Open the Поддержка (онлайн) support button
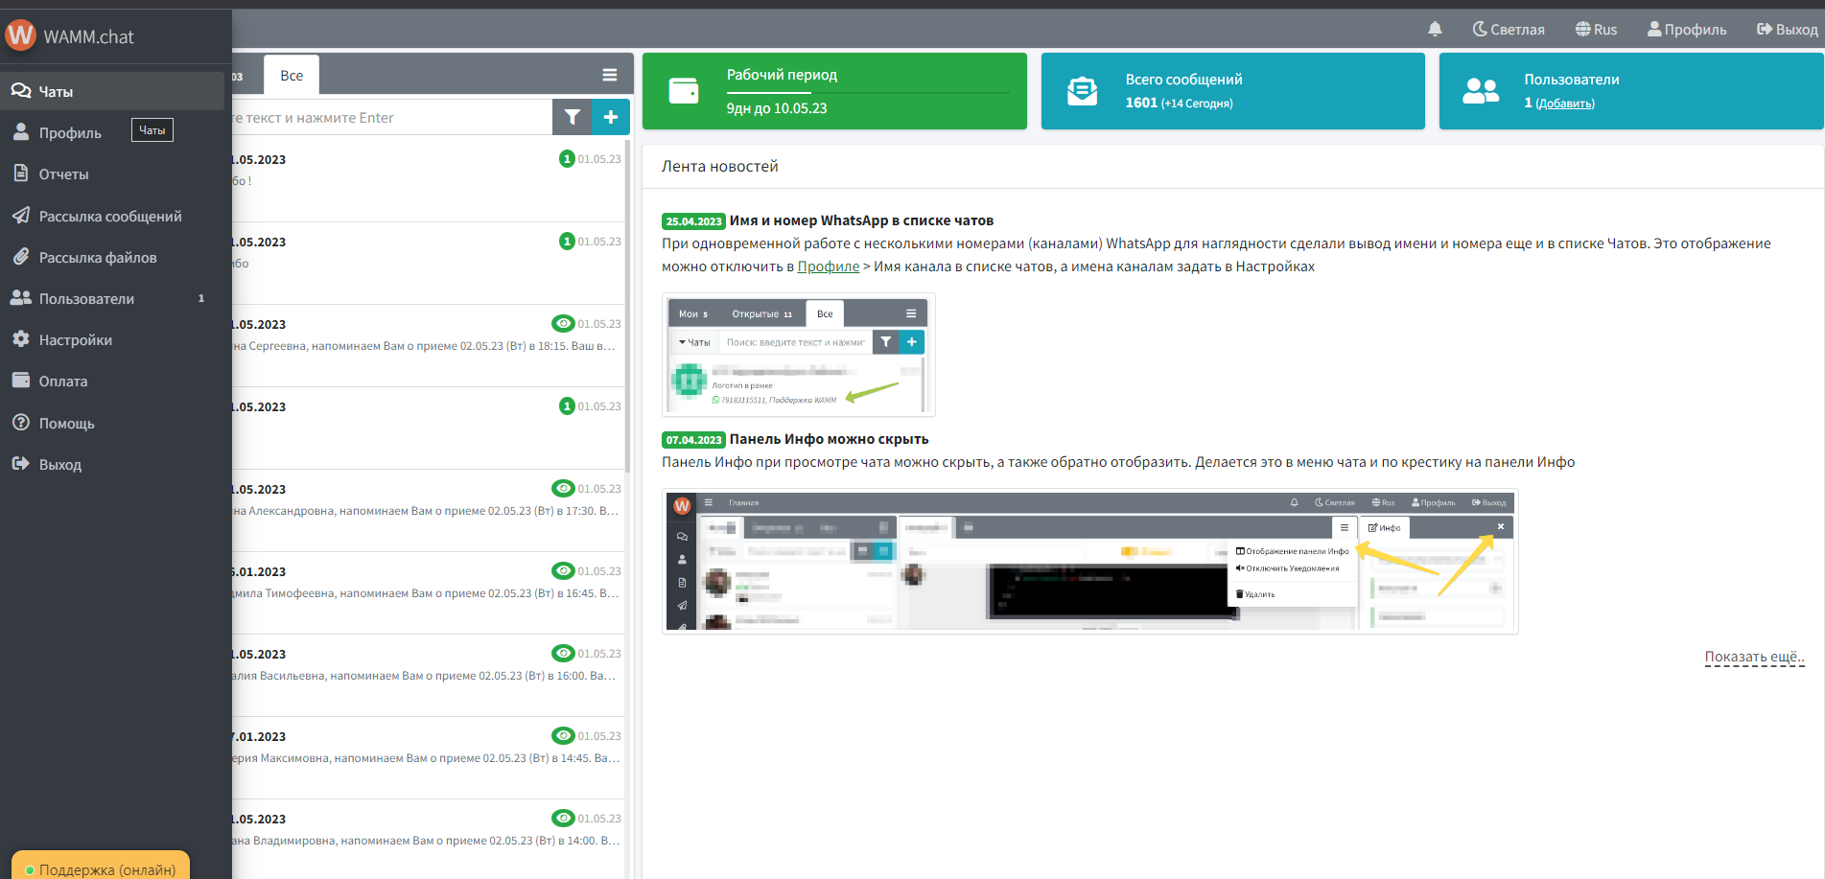1825x879 pixels. coord(101,868)
